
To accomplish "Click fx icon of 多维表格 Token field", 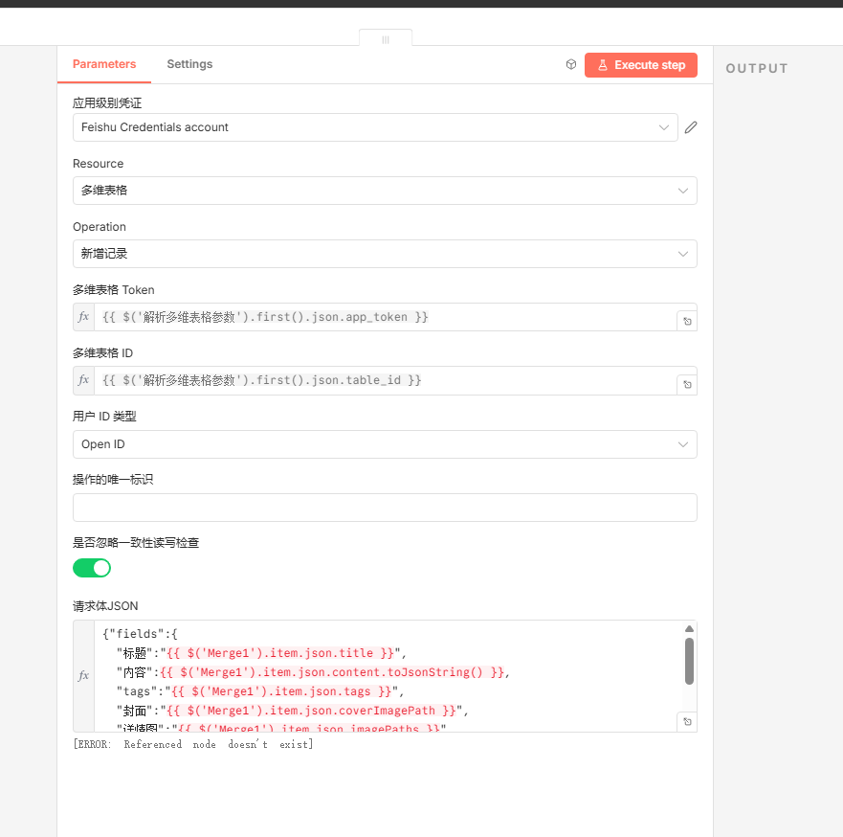I will click(83, 317).
